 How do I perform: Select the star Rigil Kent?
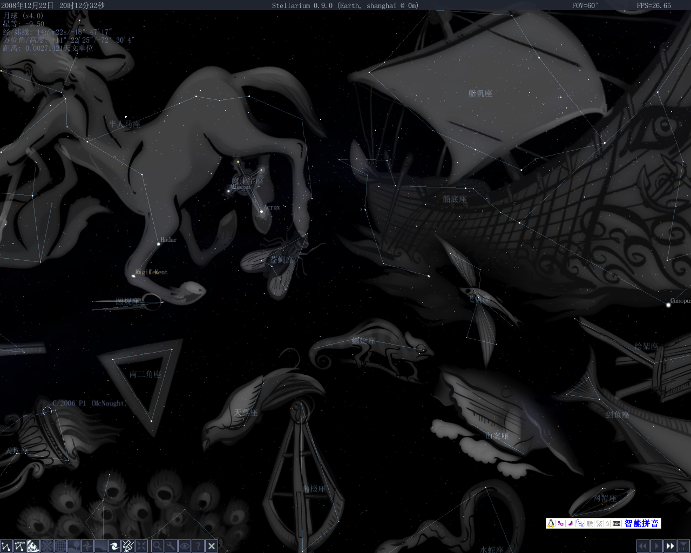(x=133, y=276)
